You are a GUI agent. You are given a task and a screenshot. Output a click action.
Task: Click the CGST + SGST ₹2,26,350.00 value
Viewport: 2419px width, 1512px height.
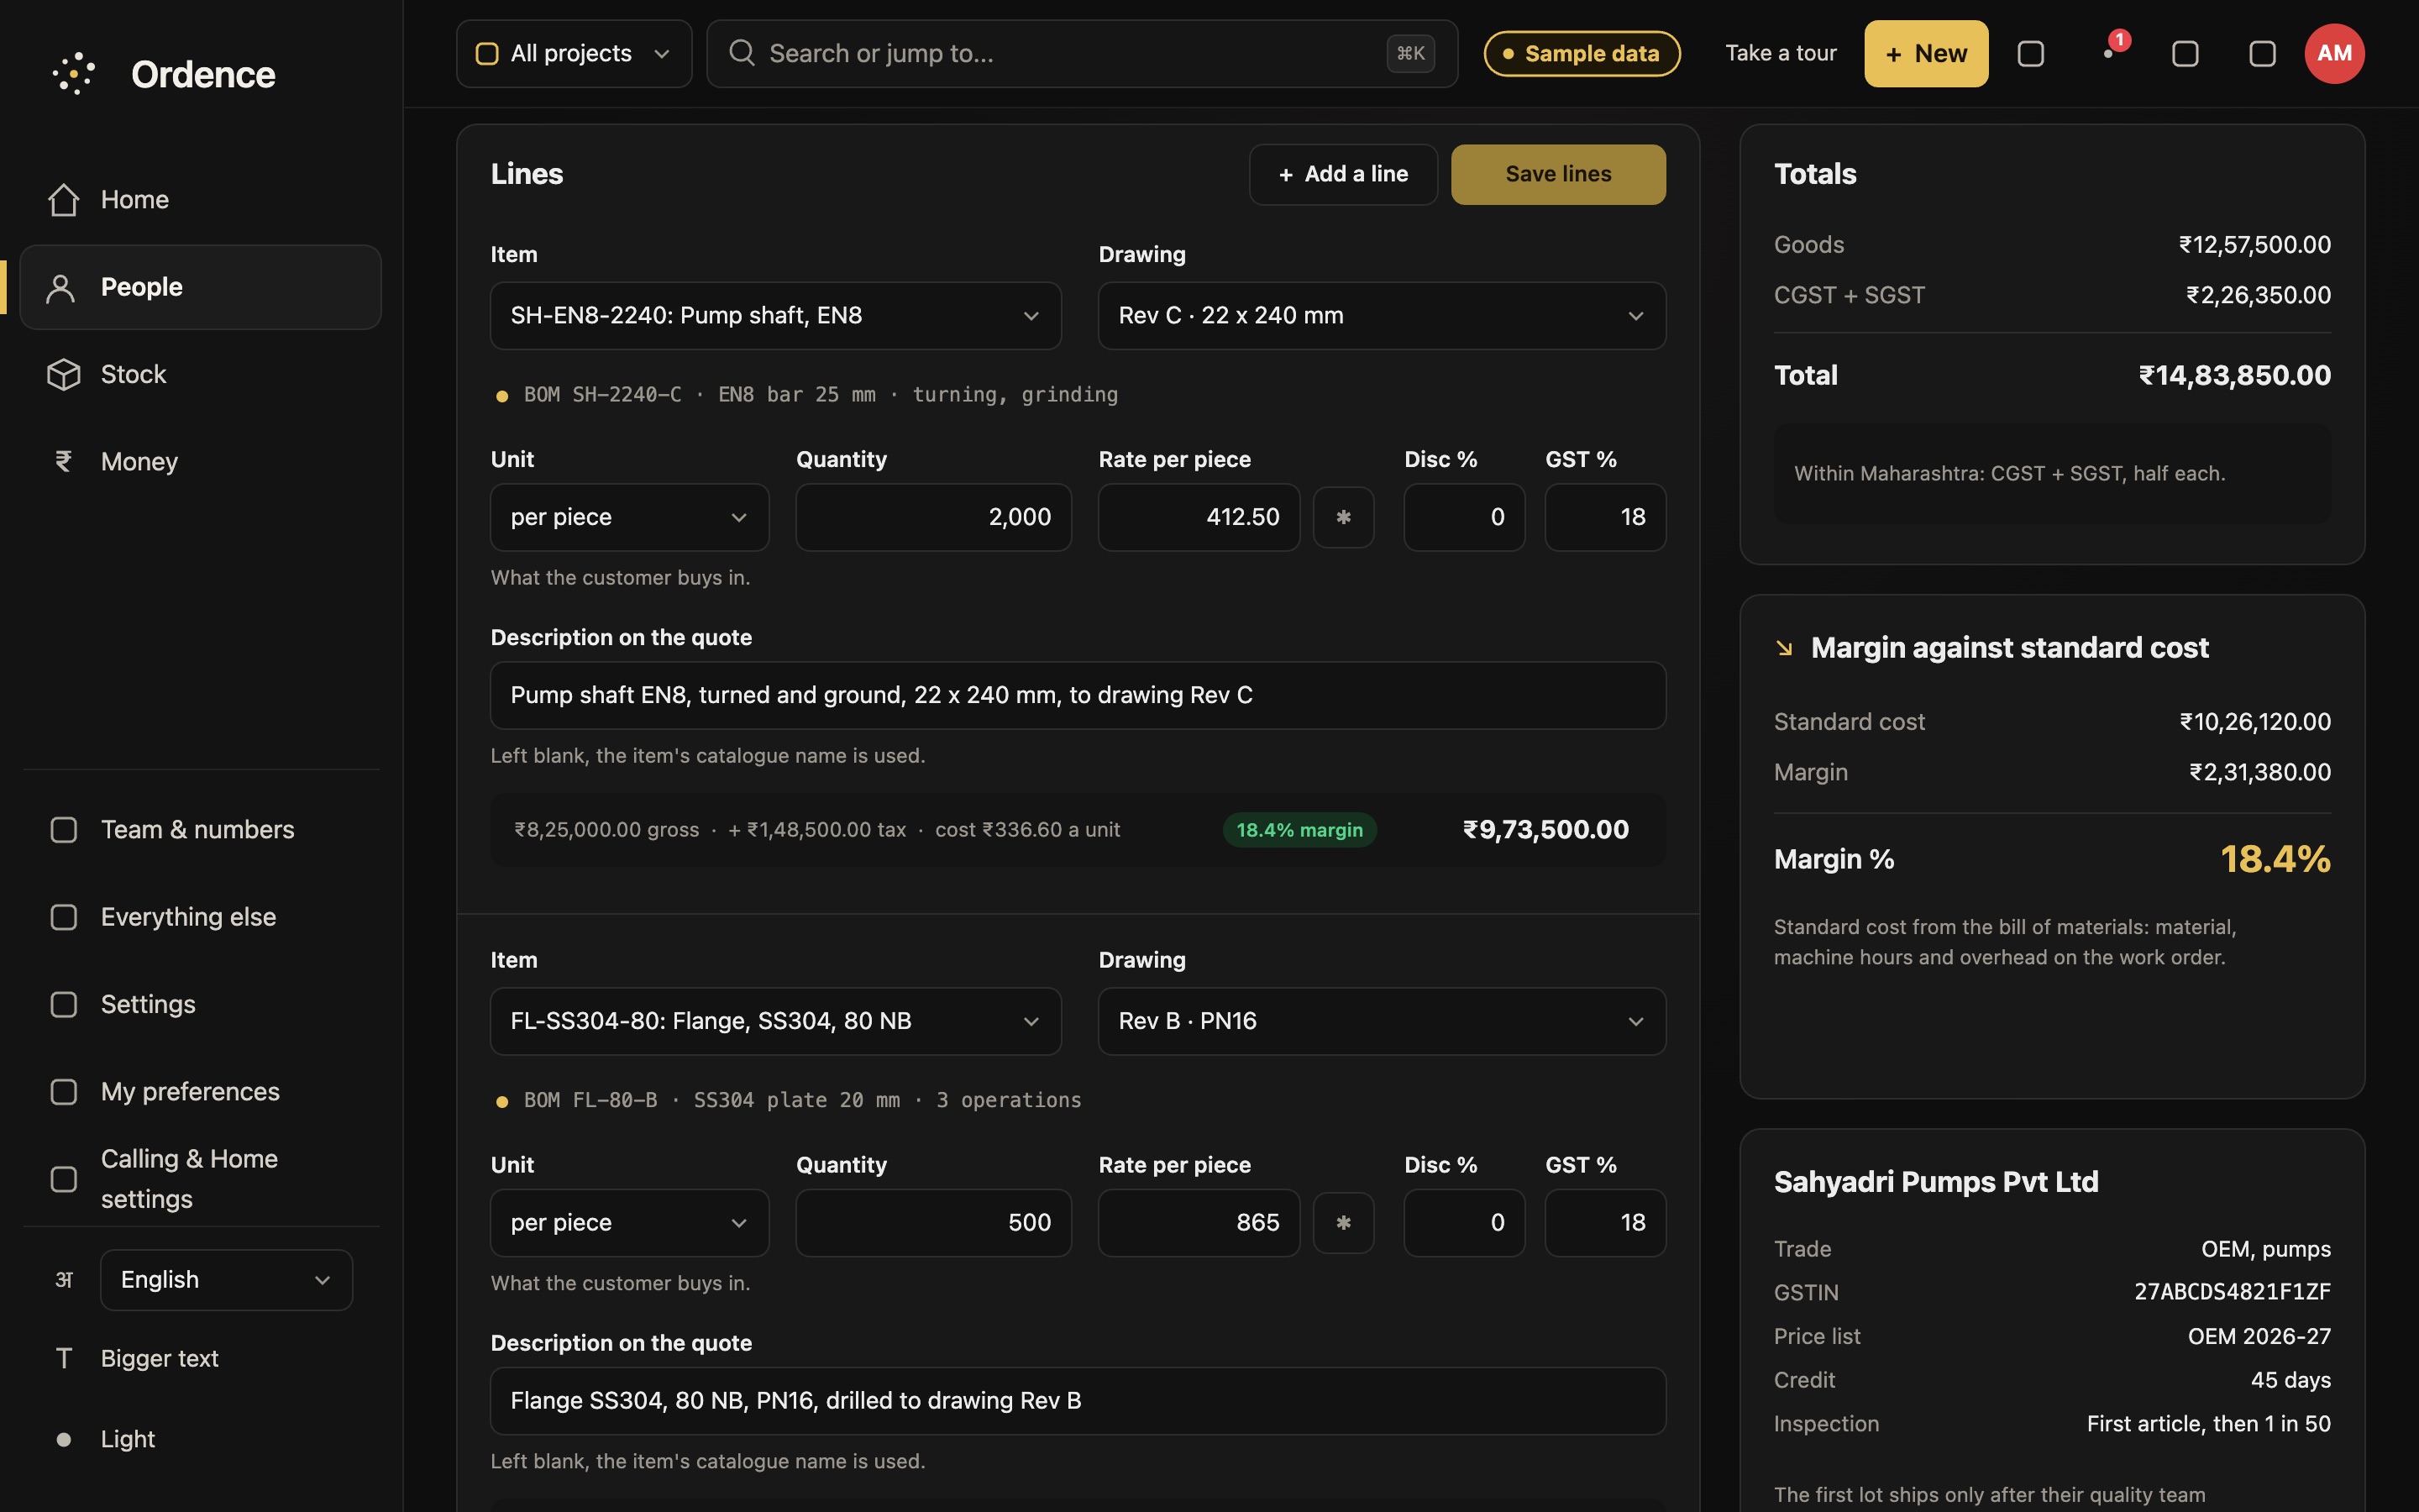(x=2258, y=295)
